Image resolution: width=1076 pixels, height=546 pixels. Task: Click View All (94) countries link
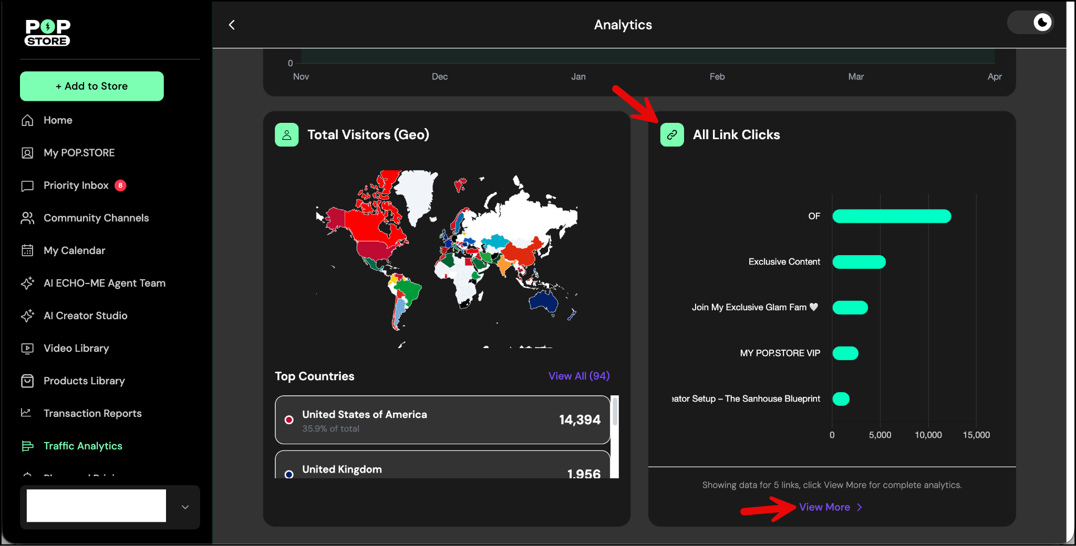[x=578, y=376]
